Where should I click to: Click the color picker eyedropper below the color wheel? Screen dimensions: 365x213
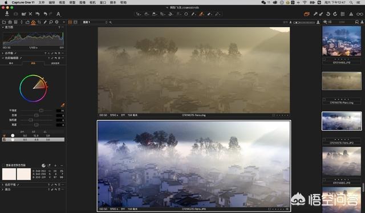tap(63, 105)
